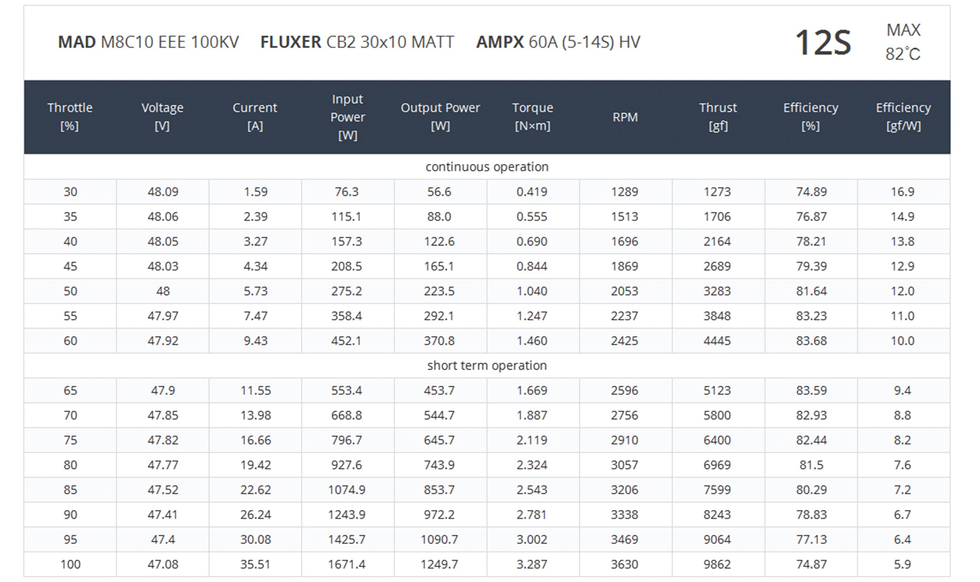Select the 1289 RPM cell
The height and width of the screenshot is (582, 980).
[624, 191]
